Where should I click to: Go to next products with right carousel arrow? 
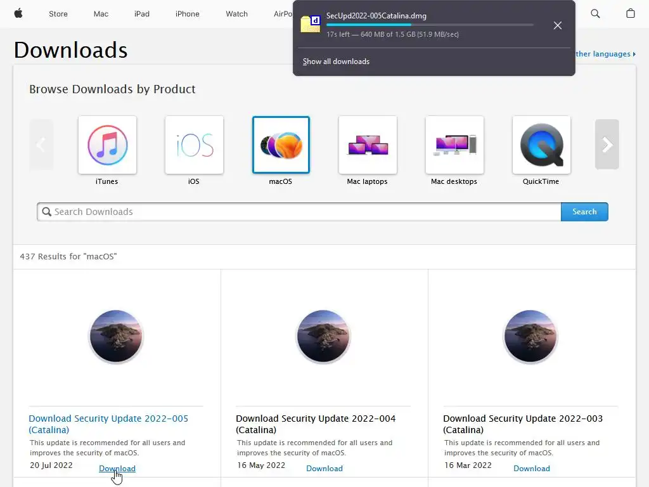607,145
